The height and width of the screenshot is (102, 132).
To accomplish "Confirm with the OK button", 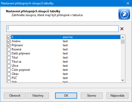I will [x=66, y=96].
